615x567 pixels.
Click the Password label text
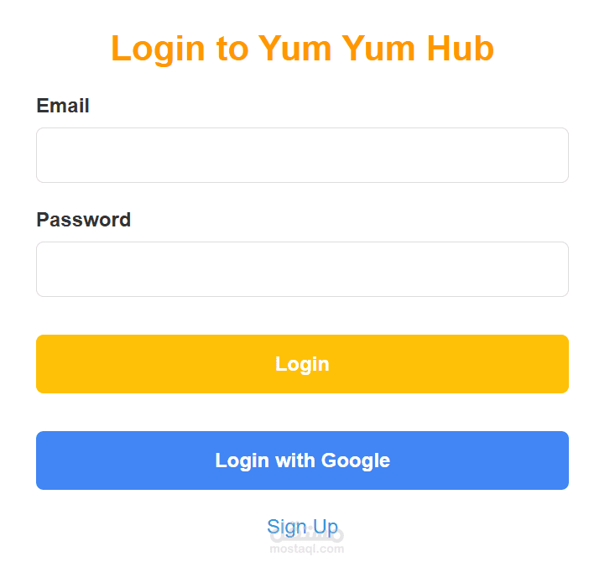click(x=84, y=220)
